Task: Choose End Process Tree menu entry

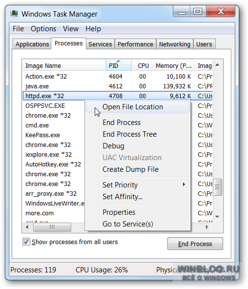Action: (138, 134)
